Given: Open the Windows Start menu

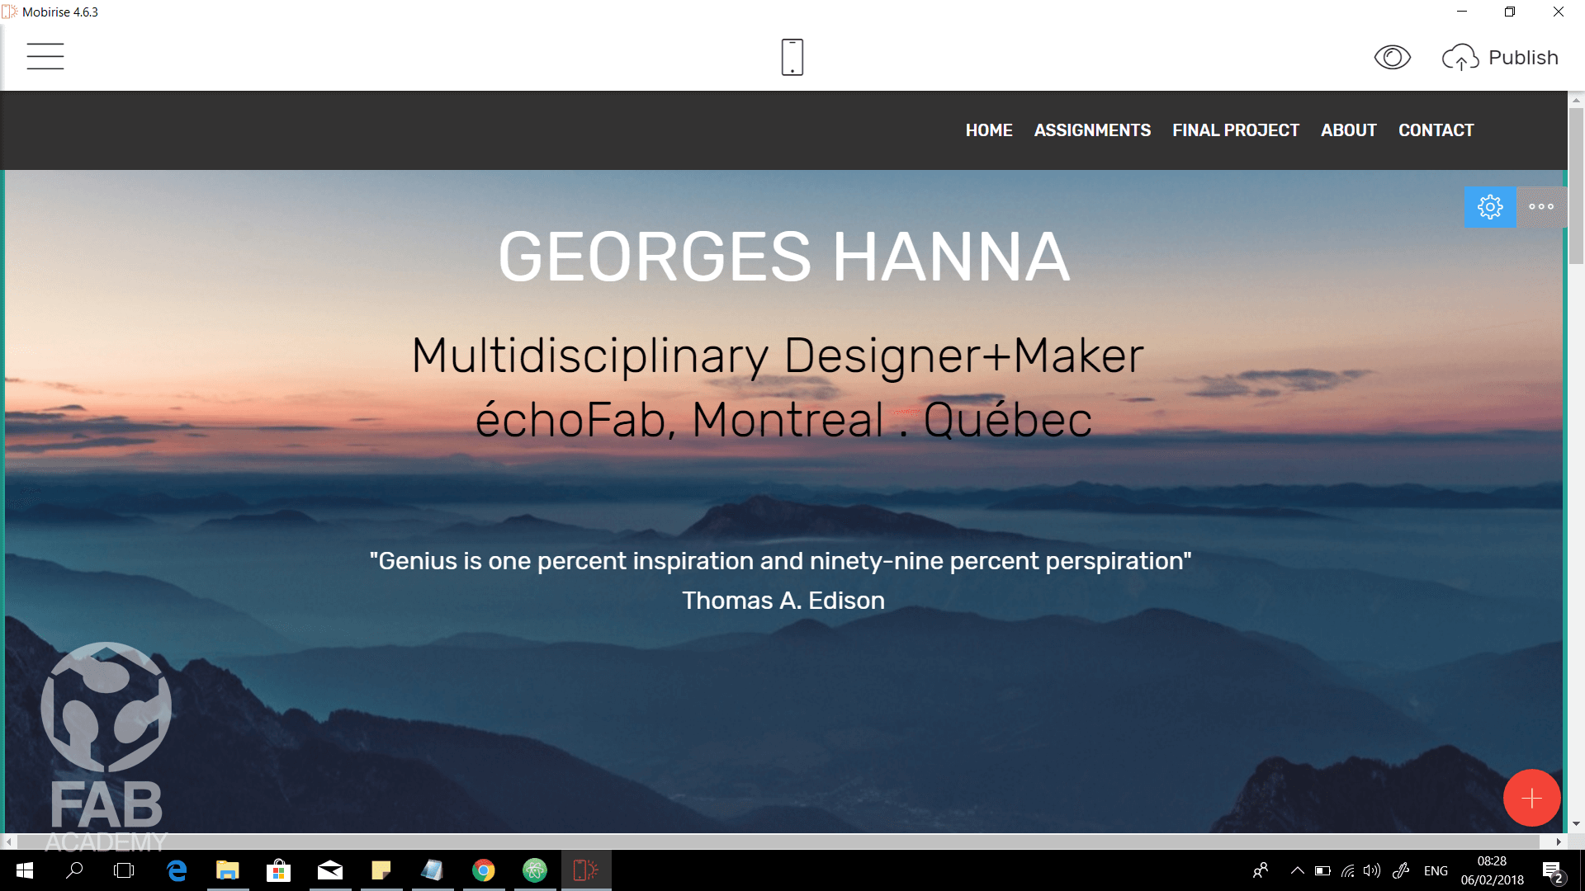Looking at the screenshot, I should click(x=24, y=870).
